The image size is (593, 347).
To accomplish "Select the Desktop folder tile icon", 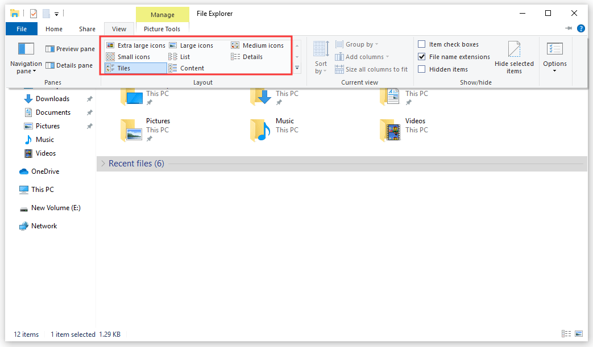I will point(131,97).
